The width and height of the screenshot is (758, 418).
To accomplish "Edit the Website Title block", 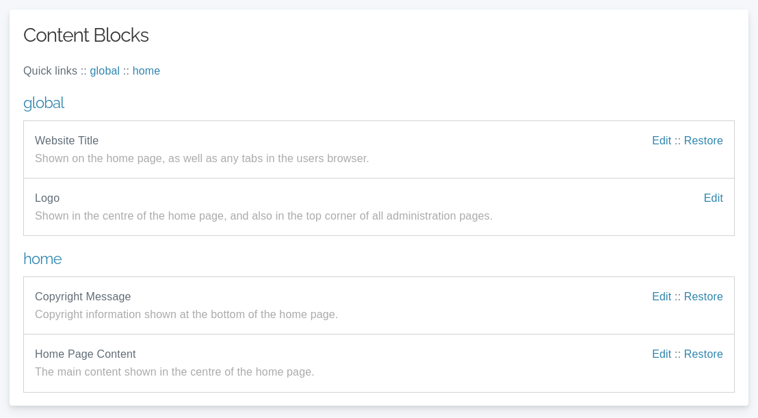I will point(661,141).
